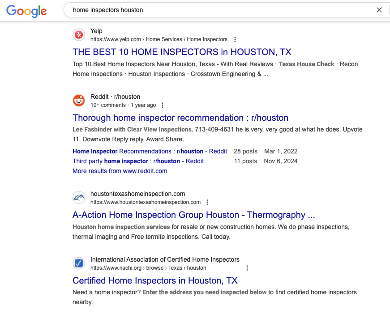Open three-dot menu beside houstontexashomeinspection.com URL

[207, 202]
